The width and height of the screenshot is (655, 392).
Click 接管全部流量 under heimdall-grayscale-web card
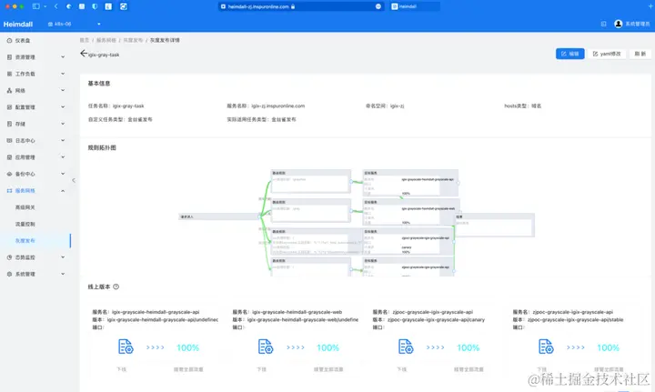click(328, 369)
